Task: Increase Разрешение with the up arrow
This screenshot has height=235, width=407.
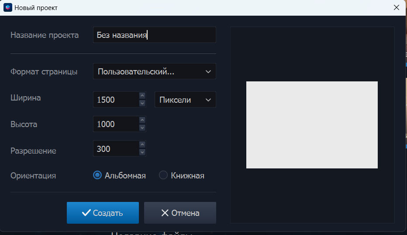Action: (x=142, y=144)
